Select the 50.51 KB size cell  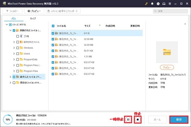(x=88, y=51)
